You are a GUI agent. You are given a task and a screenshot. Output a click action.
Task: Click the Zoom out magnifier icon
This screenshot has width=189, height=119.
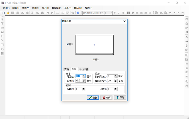tap(62, 13)
